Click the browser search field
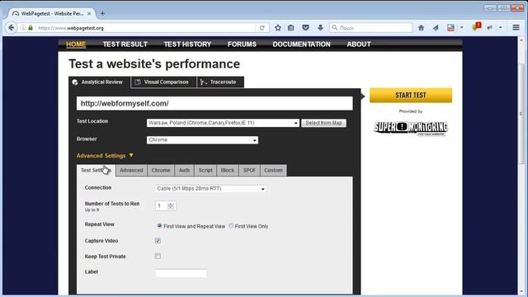 click(370, 27)
